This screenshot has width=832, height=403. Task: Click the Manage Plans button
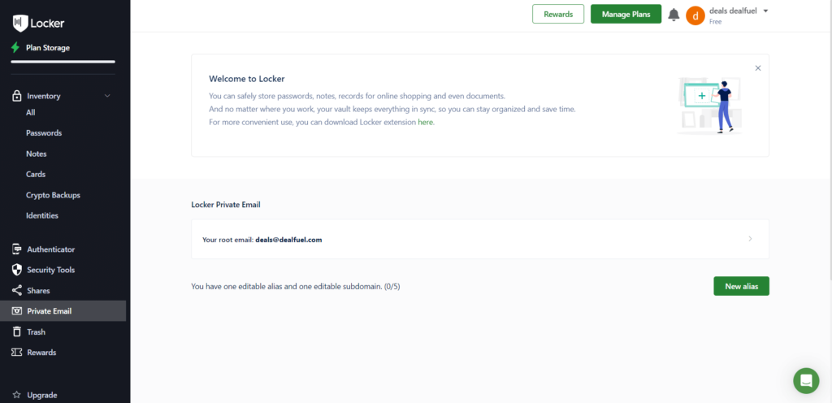[626, 14]
